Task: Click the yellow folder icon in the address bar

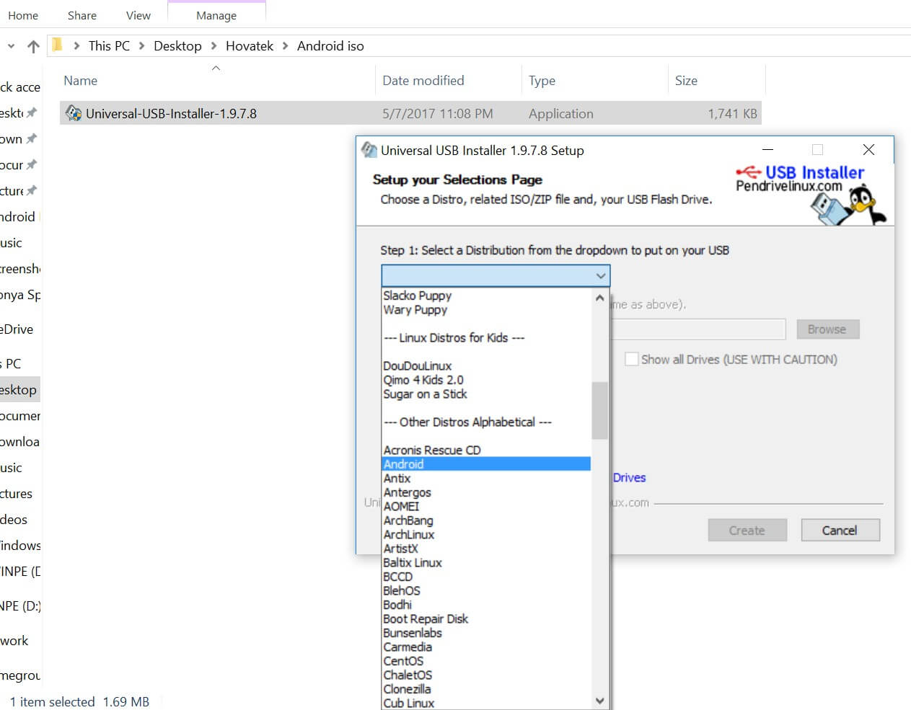Action: pos(57,45)
